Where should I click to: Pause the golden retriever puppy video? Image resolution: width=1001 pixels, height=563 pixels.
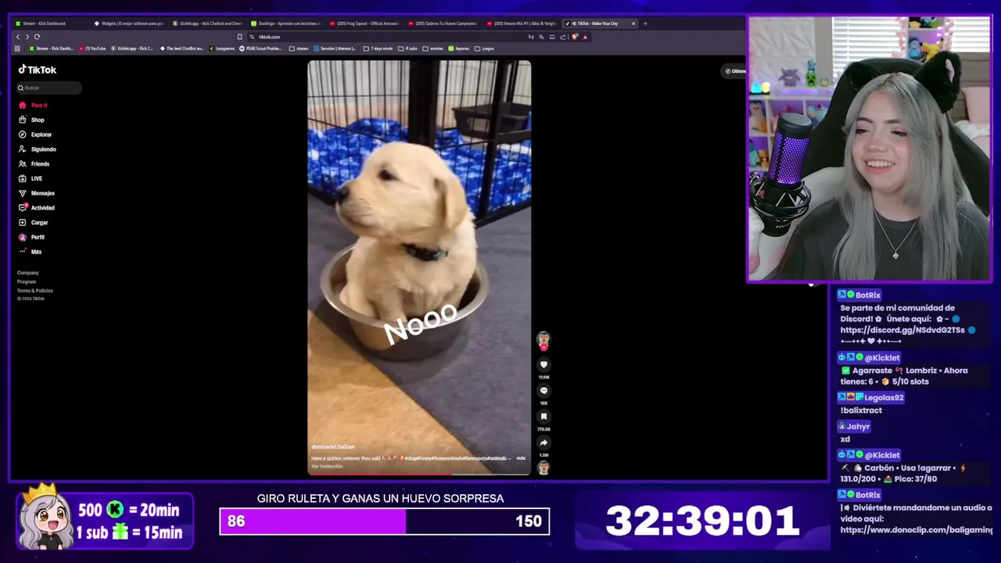pyautogui.click(x=419, y=267)
